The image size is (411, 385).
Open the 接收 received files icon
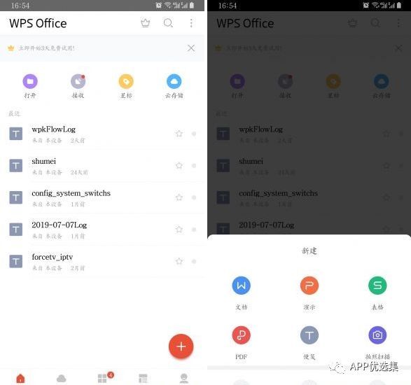pyautogui.click(x=78, y=81)
